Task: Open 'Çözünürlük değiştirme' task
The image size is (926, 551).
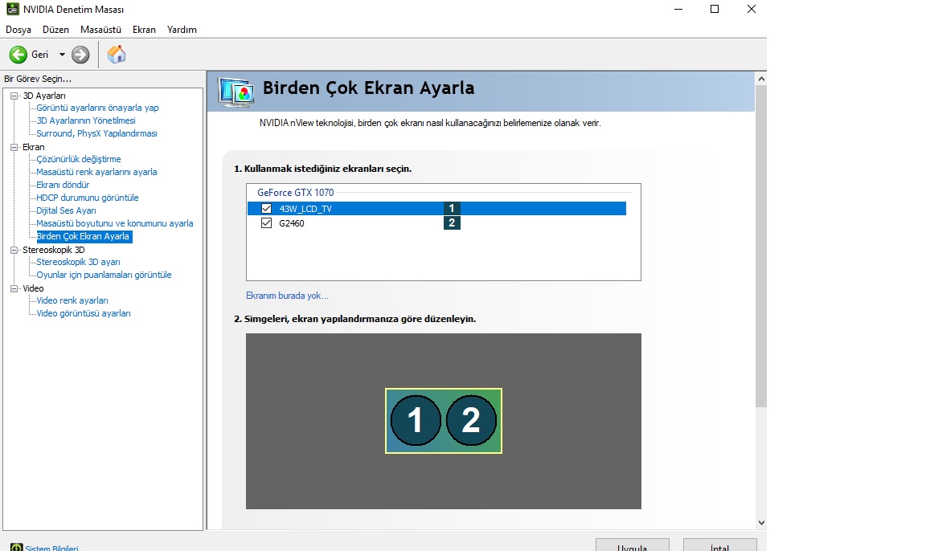Action: tap(79, 159)
